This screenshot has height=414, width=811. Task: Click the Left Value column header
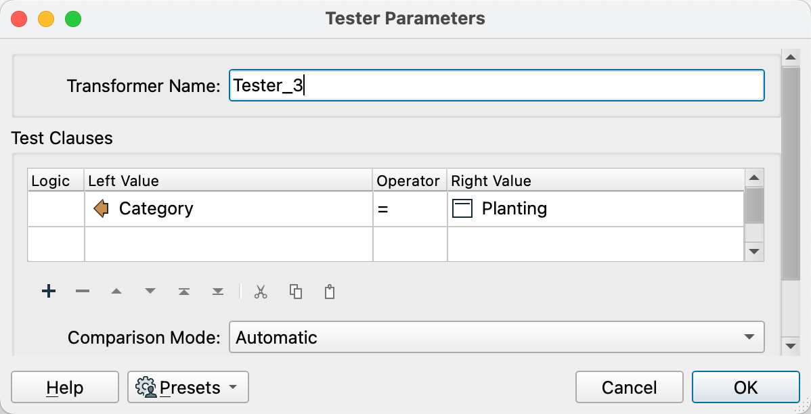tap(229, 181)
